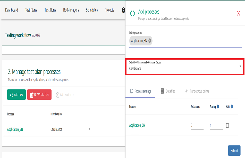Open Application_SN link in the test plan table
This screenshot has height=158, width=245.
tap(15, 129)
